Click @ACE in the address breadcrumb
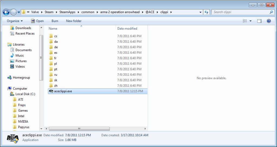The width and height of the screenshot is (277, 147). [150, 12]
